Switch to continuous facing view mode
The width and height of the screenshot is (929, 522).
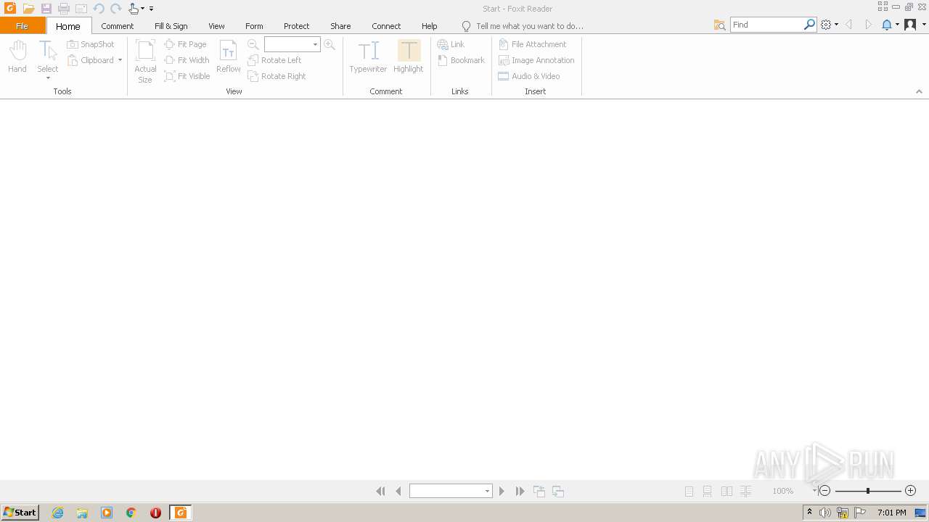point(745,492)
